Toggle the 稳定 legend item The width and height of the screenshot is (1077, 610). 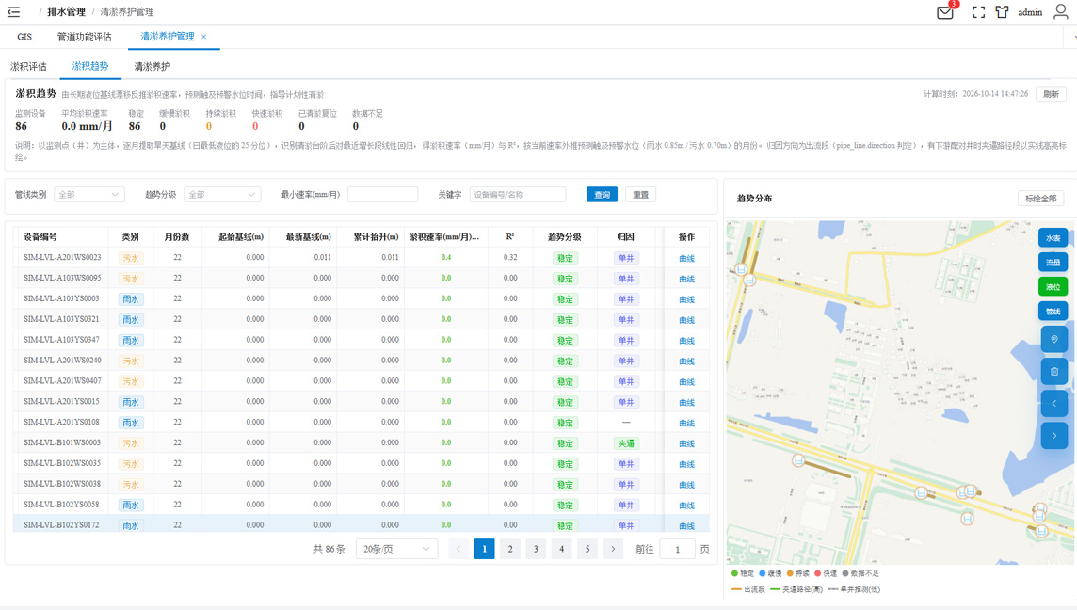(x=743, y=573)
